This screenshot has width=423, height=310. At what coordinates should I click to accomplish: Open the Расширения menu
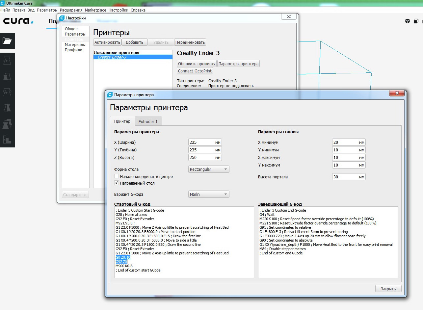pos(71,10)
